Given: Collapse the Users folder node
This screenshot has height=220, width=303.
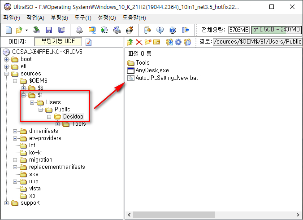Looking at the screenshot, I should pyautogui.click(x=32, y=102).
